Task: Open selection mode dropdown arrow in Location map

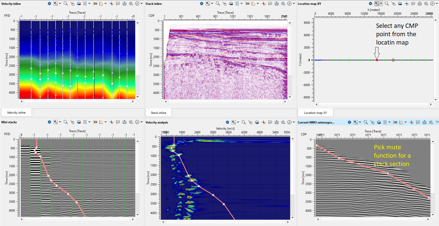Action: pos(381,4)
